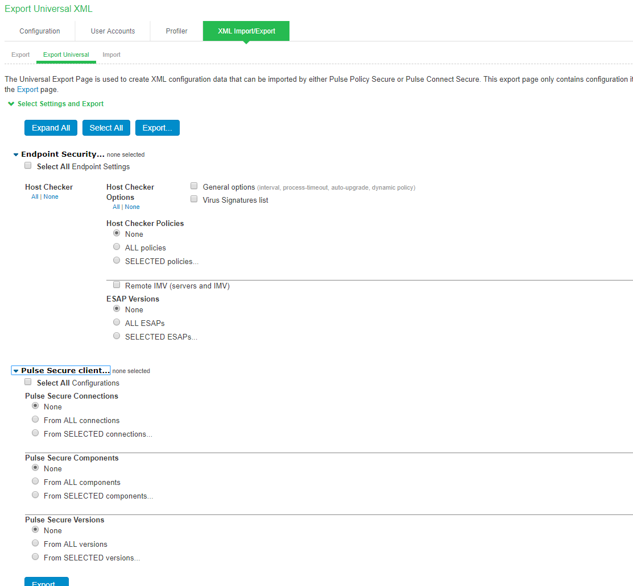This screenshot has width=633, height=586.
Task: Choose From ALL versions
Action: [35, 543]
